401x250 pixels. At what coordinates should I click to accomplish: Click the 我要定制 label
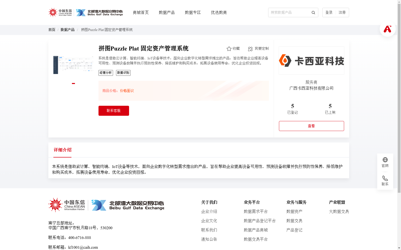click(x=262, y=48)
